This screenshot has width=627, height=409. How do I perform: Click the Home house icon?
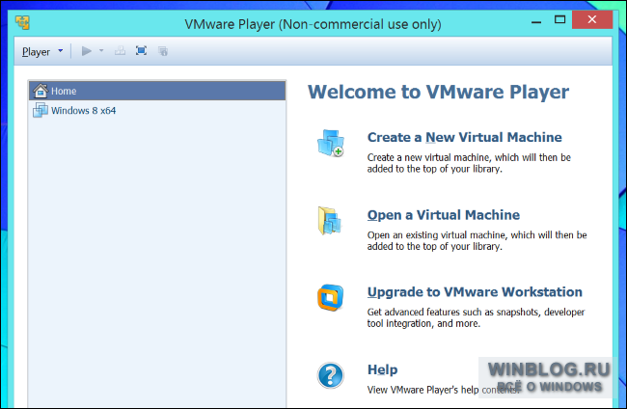pos(41,91)
